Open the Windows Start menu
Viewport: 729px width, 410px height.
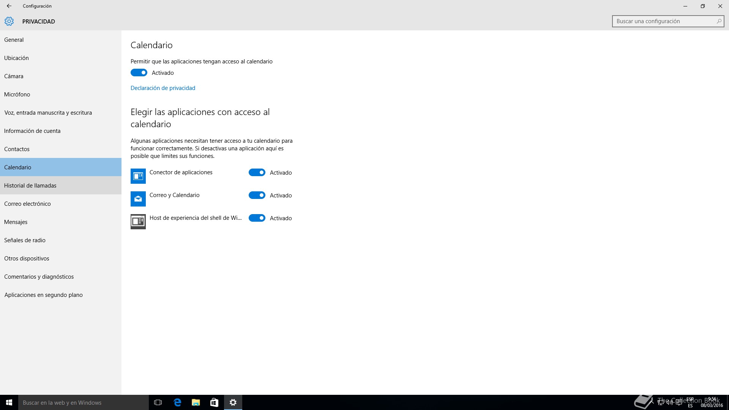click(x=9, y=402)
